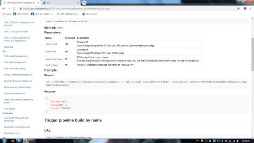
Task: Open Analyze BPM projects with checkstyle
Action: pos(16,119)
